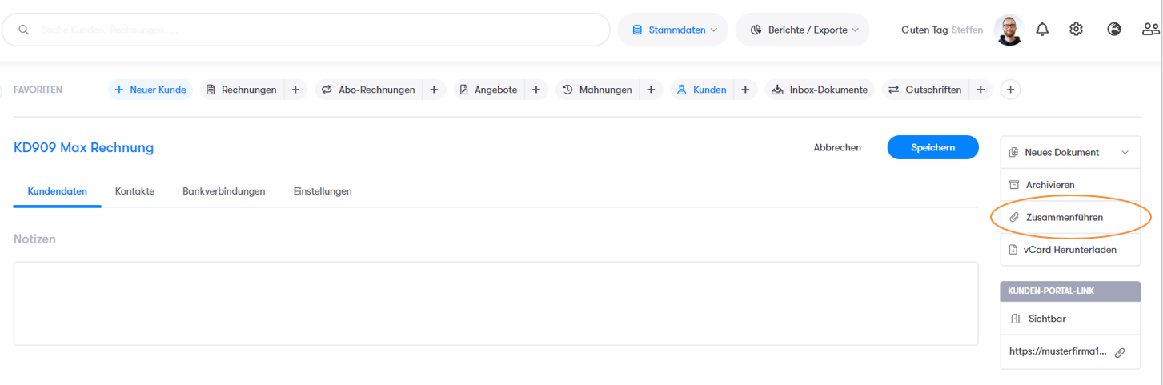Click the KD909 Max Rechnung title
The height and width of the screenshot is (385, 1163).
pos(84,148)
